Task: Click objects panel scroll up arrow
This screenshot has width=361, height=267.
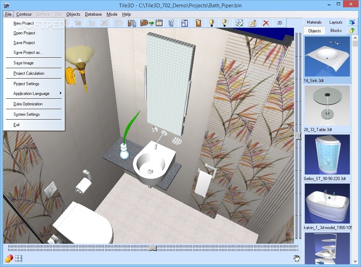Action: coord(355,38)
